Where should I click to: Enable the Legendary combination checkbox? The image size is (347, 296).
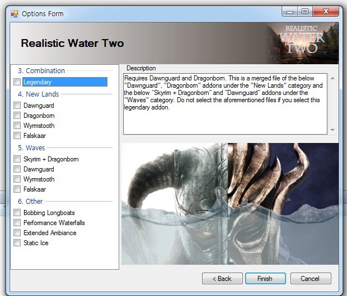point(17,82)
